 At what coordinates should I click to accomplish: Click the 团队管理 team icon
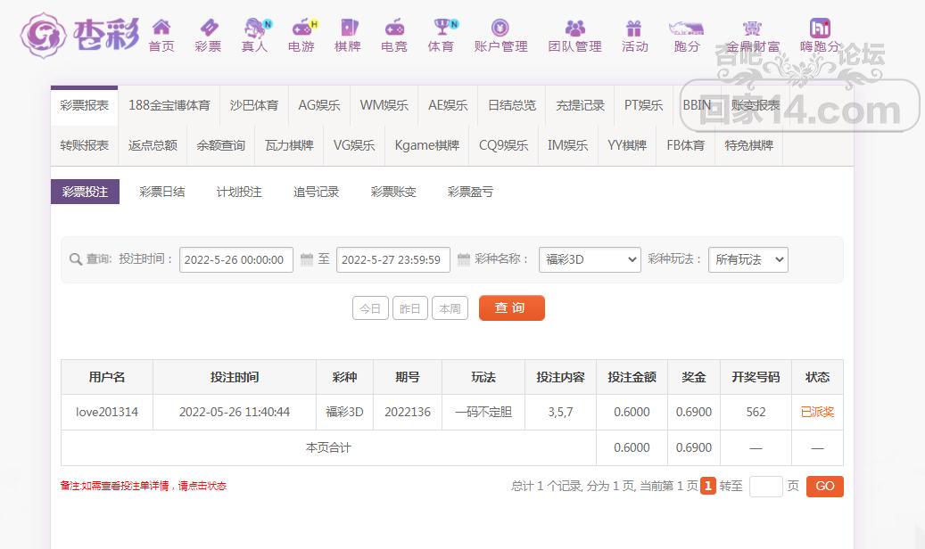pos(574,28)
